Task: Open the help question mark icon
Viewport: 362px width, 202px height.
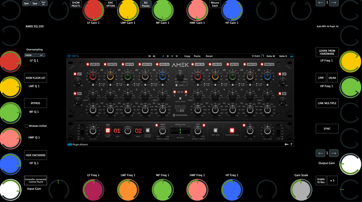Action: [x=291, y=144]
